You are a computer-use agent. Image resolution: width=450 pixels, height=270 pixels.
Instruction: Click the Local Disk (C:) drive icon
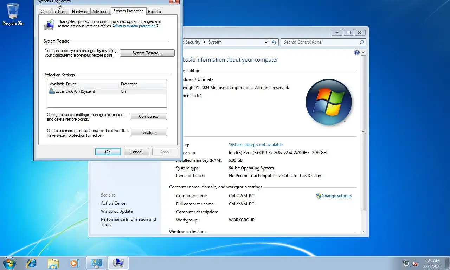coord(52,91)
